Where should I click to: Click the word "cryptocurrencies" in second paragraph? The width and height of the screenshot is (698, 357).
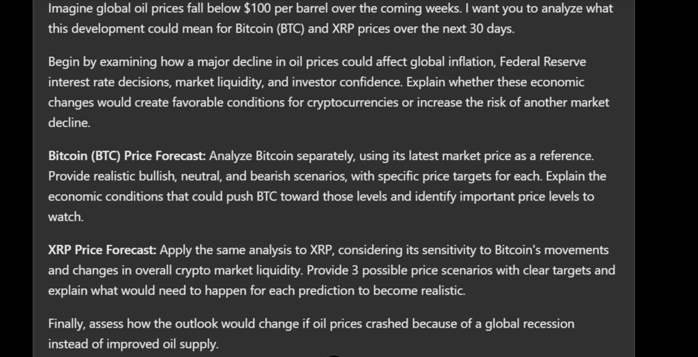coord(352,104)
